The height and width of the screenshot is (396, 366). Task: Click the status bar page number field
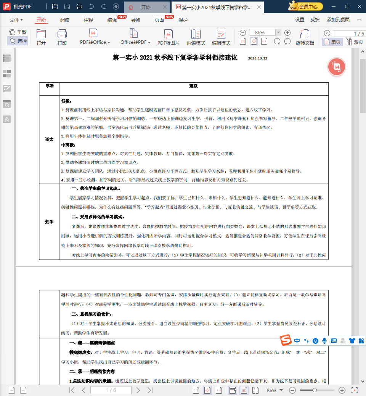pyautogui.click(x=111, y=390)
